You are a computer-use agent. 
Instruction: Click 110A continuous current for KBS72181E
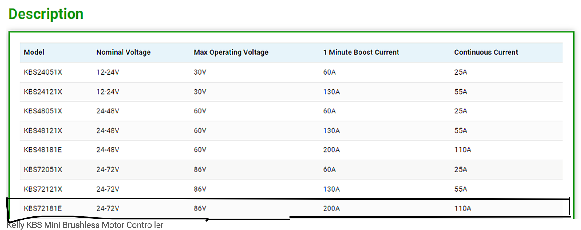pos(463,208)
